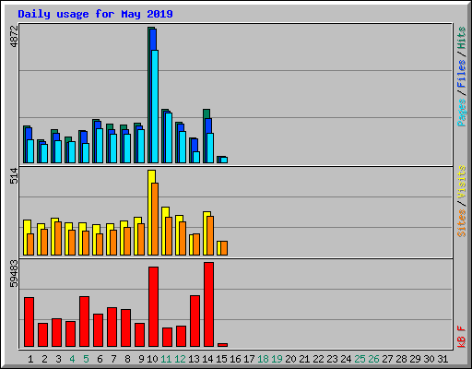Viewport: 472px width, 369px height.
Task: Click the red KB bar for day 5
Action: tap(84, 322)
